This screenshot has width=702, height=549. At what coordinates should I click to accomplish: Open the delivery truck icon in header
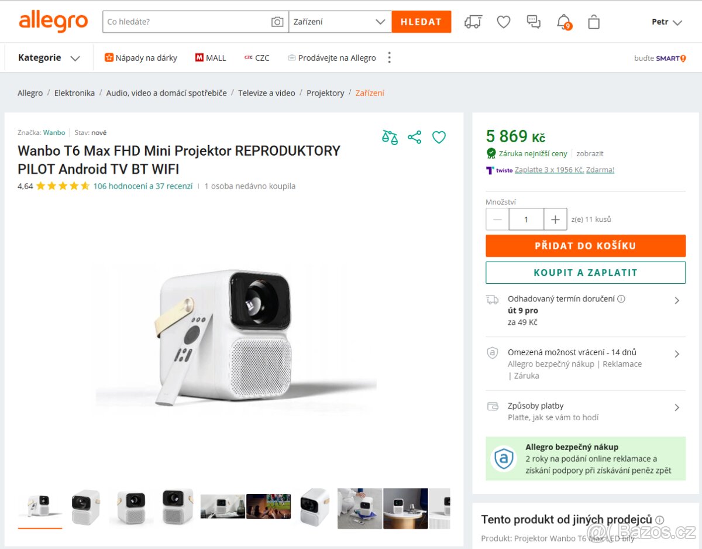pyautogui.click(x=473, y=22)
